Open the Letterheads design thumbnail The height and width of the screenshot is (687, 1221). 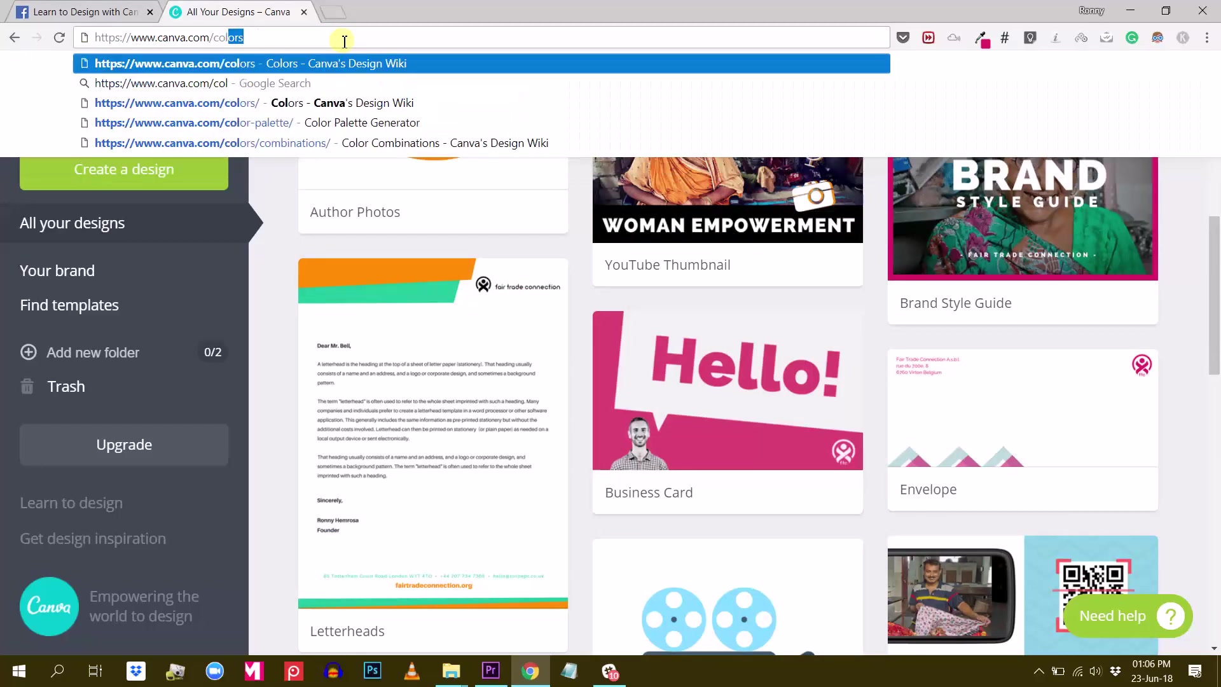click(433, 433)
